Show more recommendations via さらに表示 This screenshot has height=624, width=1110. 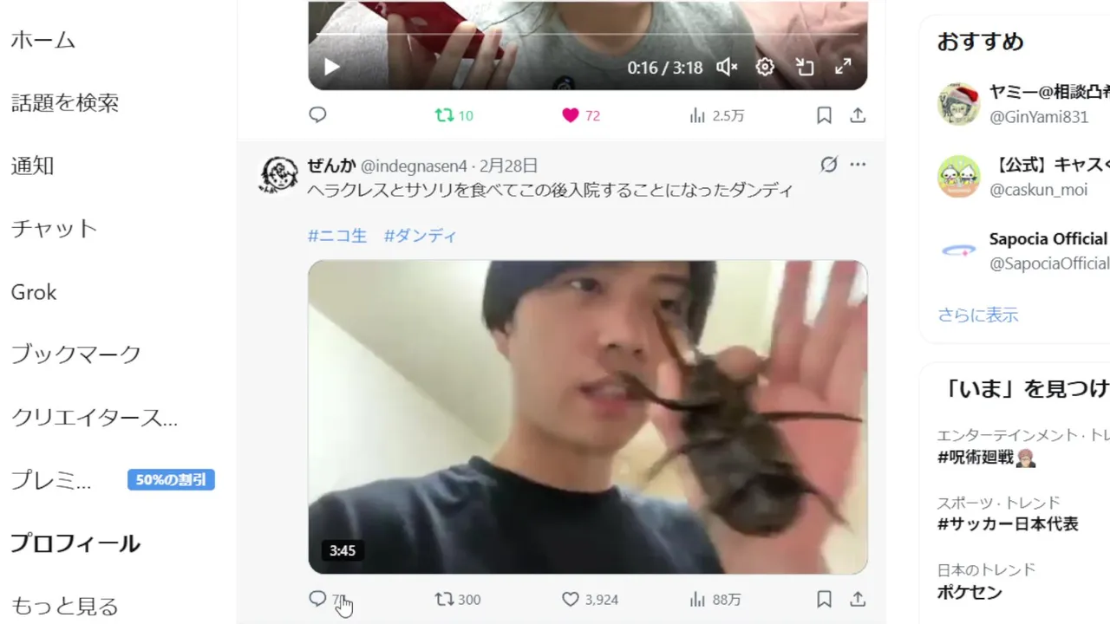tap(977, 315)
